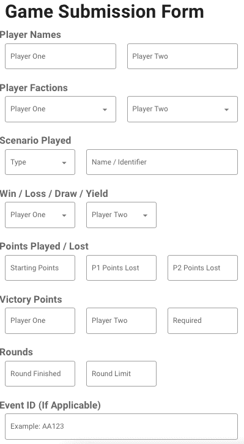The height and width of the screenshot is (444, 244).
Task: Click the P1 Points Lost field
Action: click(121, 268)
